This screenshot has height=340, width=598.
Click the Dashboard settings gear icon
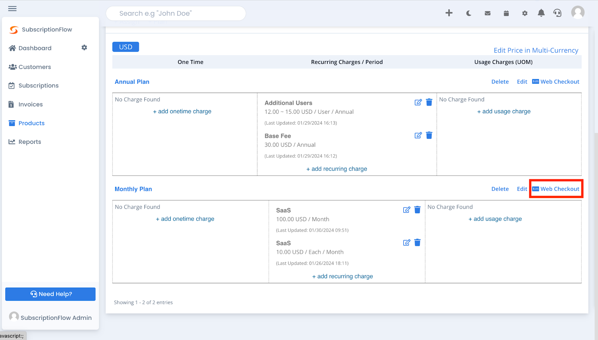tap(84, 47)
